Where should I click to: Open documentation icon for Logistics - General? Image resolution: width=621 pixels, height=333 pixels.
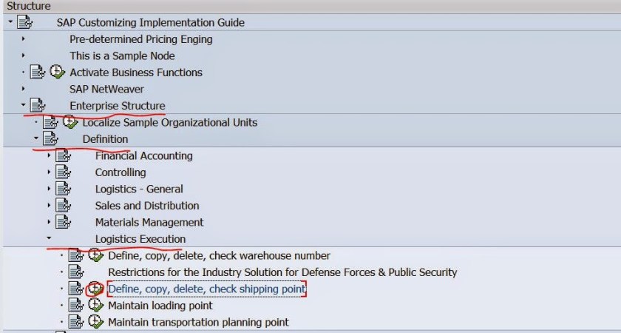[63, 189]
